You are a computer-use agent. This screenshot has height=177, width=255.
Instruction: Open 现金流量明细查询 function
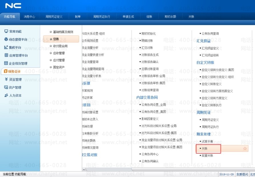[93, 69]
